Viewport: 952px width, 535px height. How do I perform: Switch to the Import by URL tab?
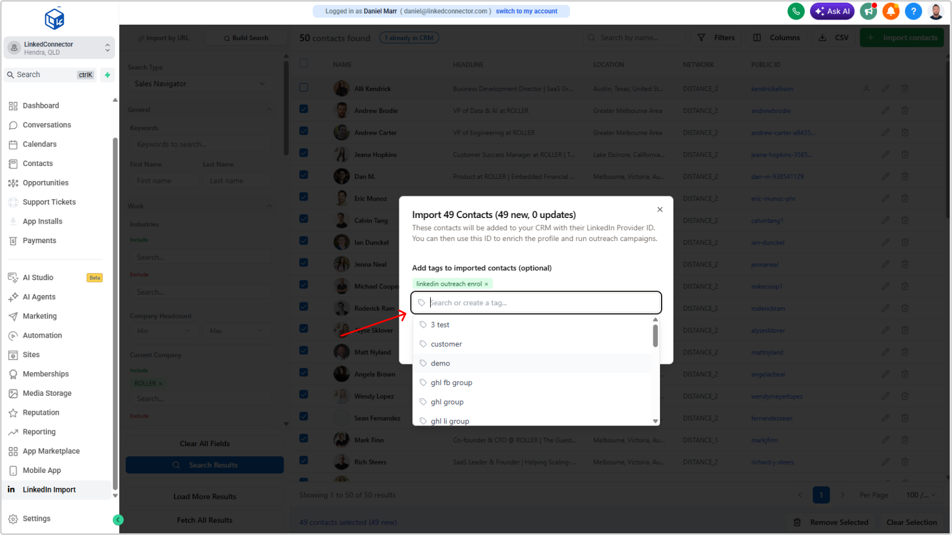point(163,38)
